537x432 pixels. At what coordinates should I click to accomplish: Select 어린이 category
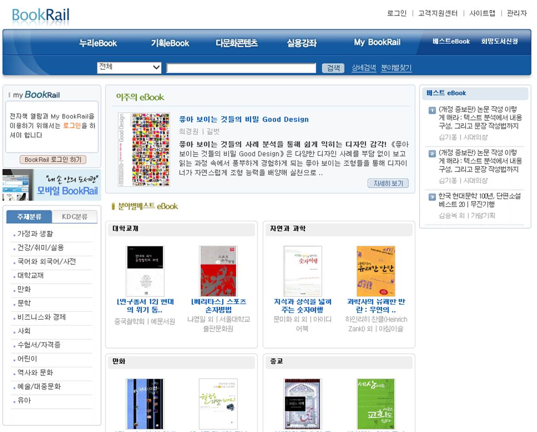coord(27,359)
